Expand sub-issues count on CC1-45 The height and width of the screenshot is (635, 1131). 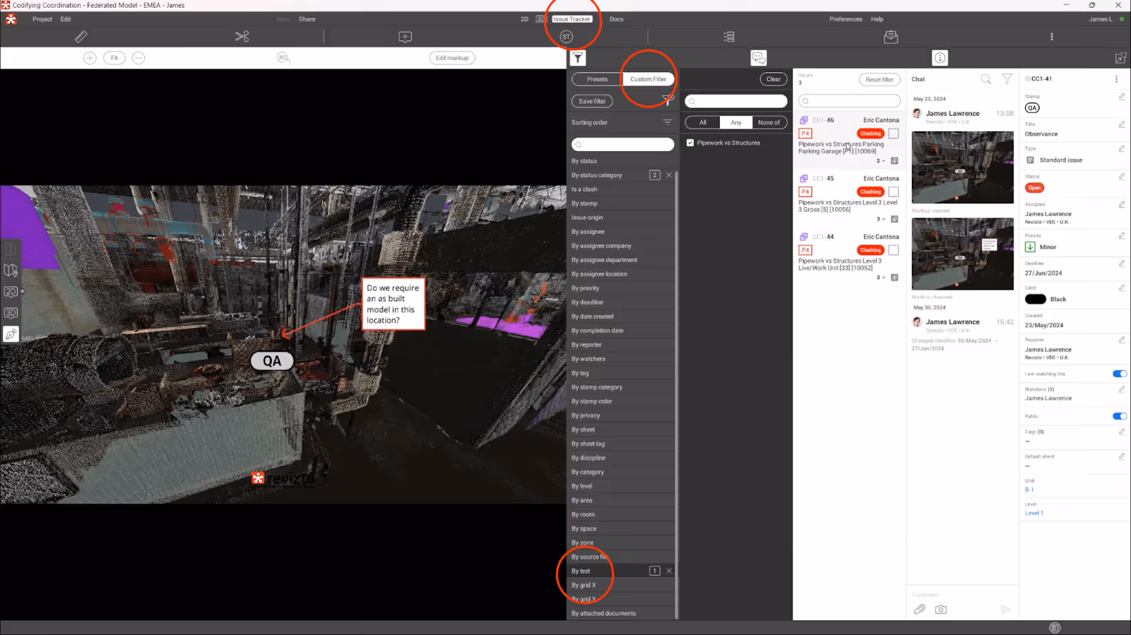tap(881, 219)
